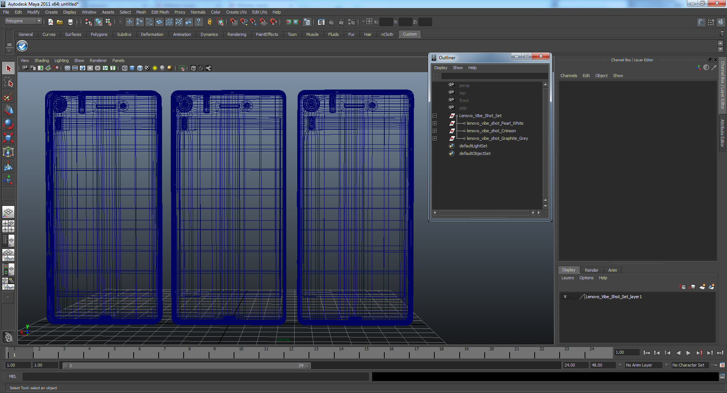727x393 pixels.
Task: Move selected layer up icon
Action: (683, 287)
